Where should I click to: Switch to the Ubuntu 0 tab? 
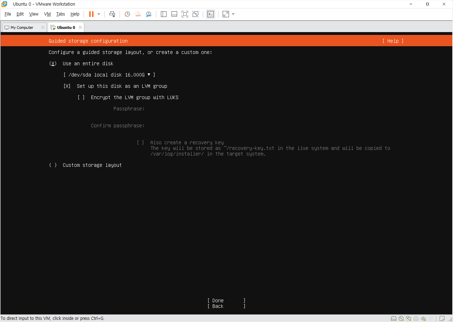[x=66, y=28]
